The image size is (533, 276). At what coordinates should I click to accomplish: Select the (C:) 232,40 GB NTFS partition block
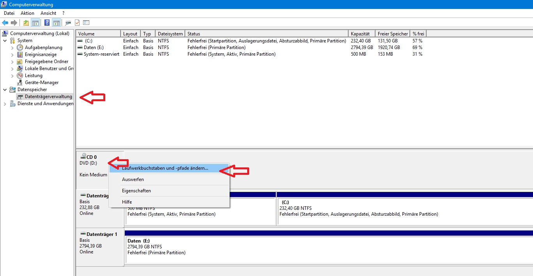click(x=405, y=208)
